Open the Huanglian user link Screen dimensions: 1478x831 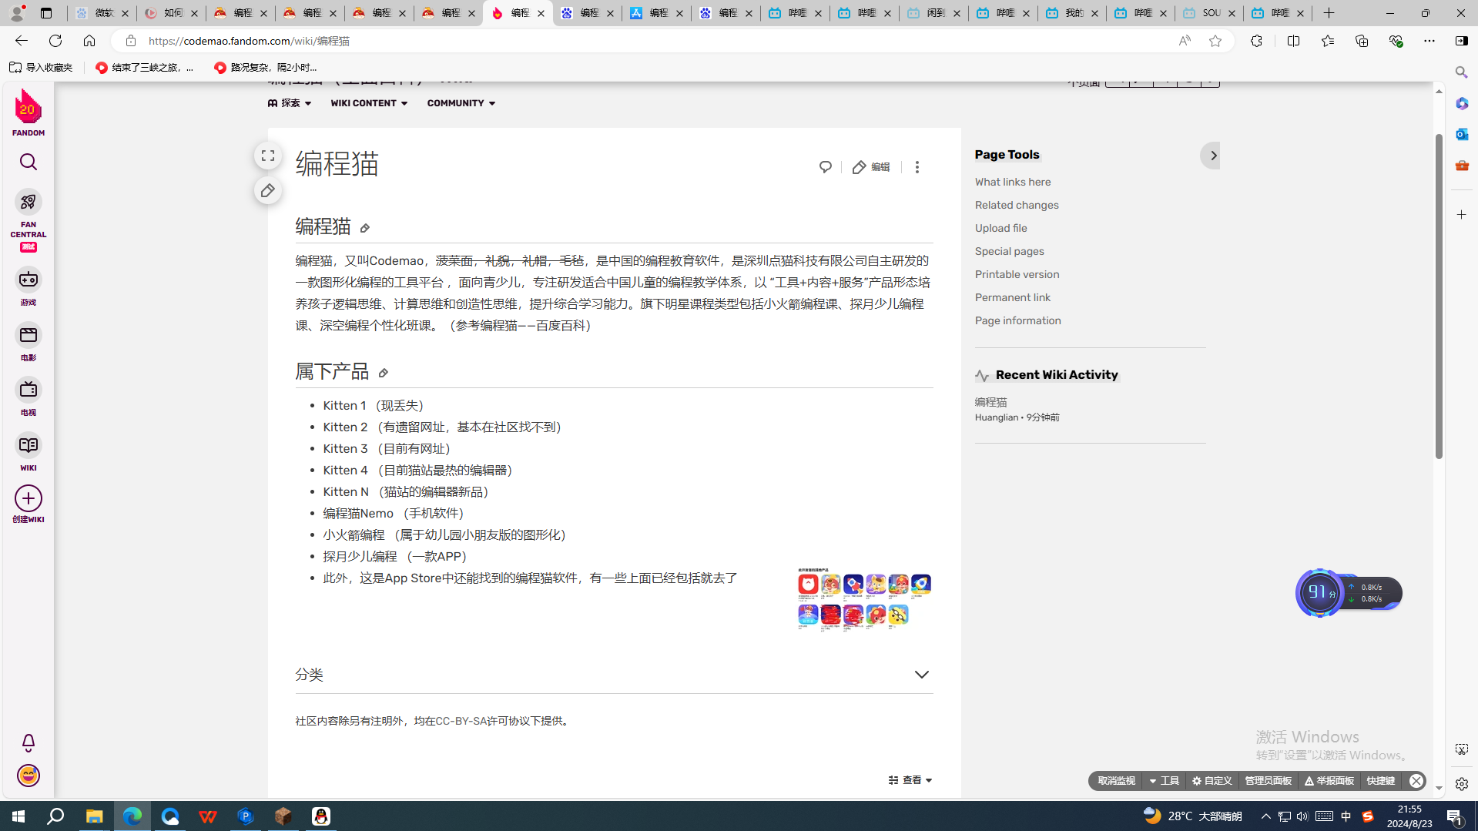point(997,417)
